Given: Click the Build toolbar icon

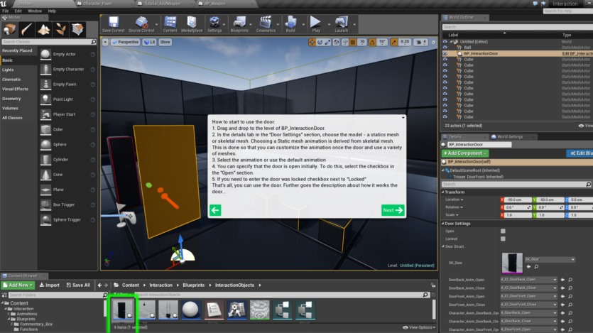Looking at the screenshot, I should 290,24.
